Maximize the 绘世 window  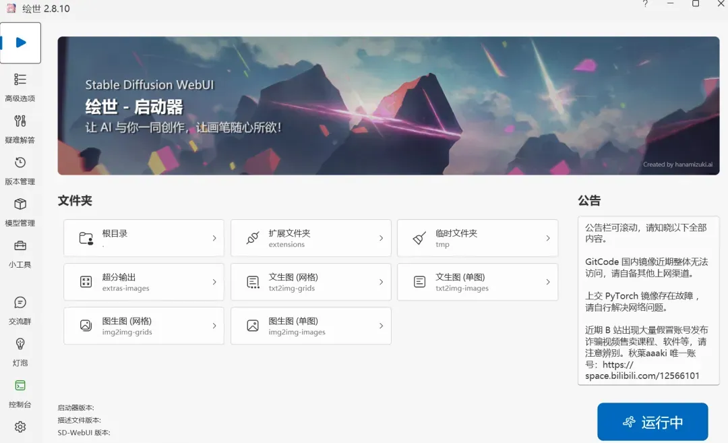[x=696, y=4]
